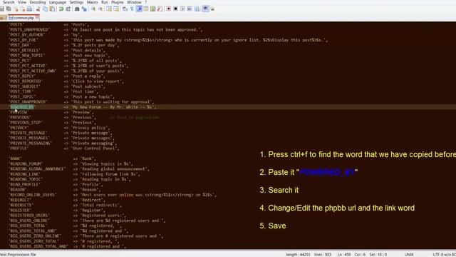Click the 'POST_BY_FOE' key line

point(24,40)
